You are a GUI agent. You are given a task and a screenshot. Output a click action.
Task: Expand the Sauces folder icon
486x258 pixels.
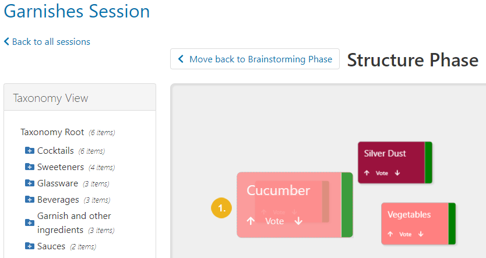(30, 246)
